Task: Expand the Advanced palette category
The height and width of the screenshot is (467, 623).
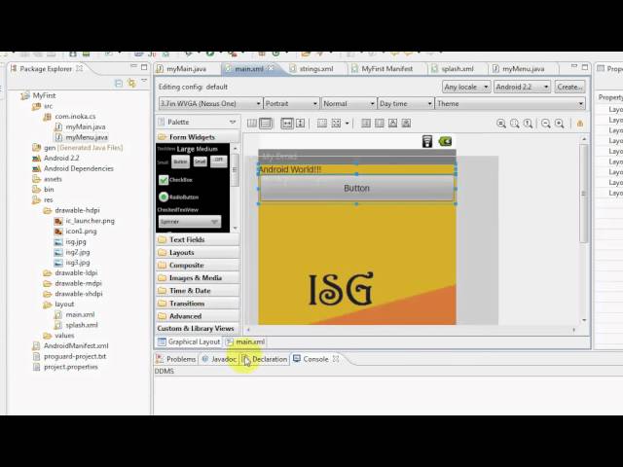Action: click(198, 316)
